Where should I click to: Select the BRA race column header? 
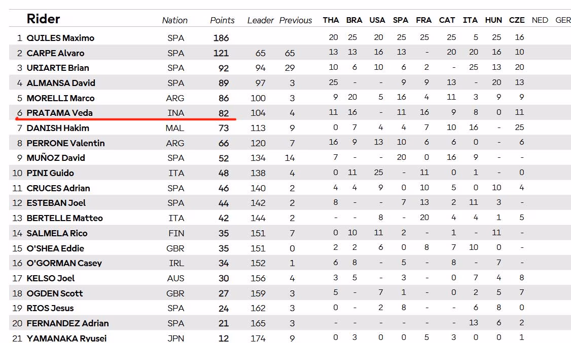point(354,20)
